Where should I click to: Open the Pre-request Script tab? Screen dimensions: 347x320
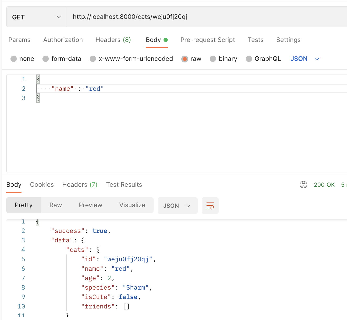click(x=208, y=40)
